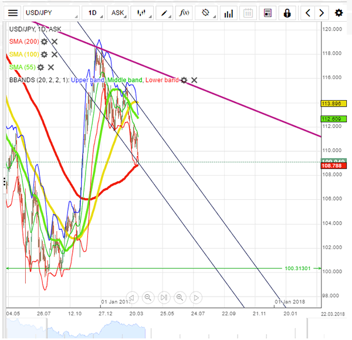Image resolution: width=352 pixels, height=340 pixels.
Task: Click the scroll chart right control
Action: [196, 298]
